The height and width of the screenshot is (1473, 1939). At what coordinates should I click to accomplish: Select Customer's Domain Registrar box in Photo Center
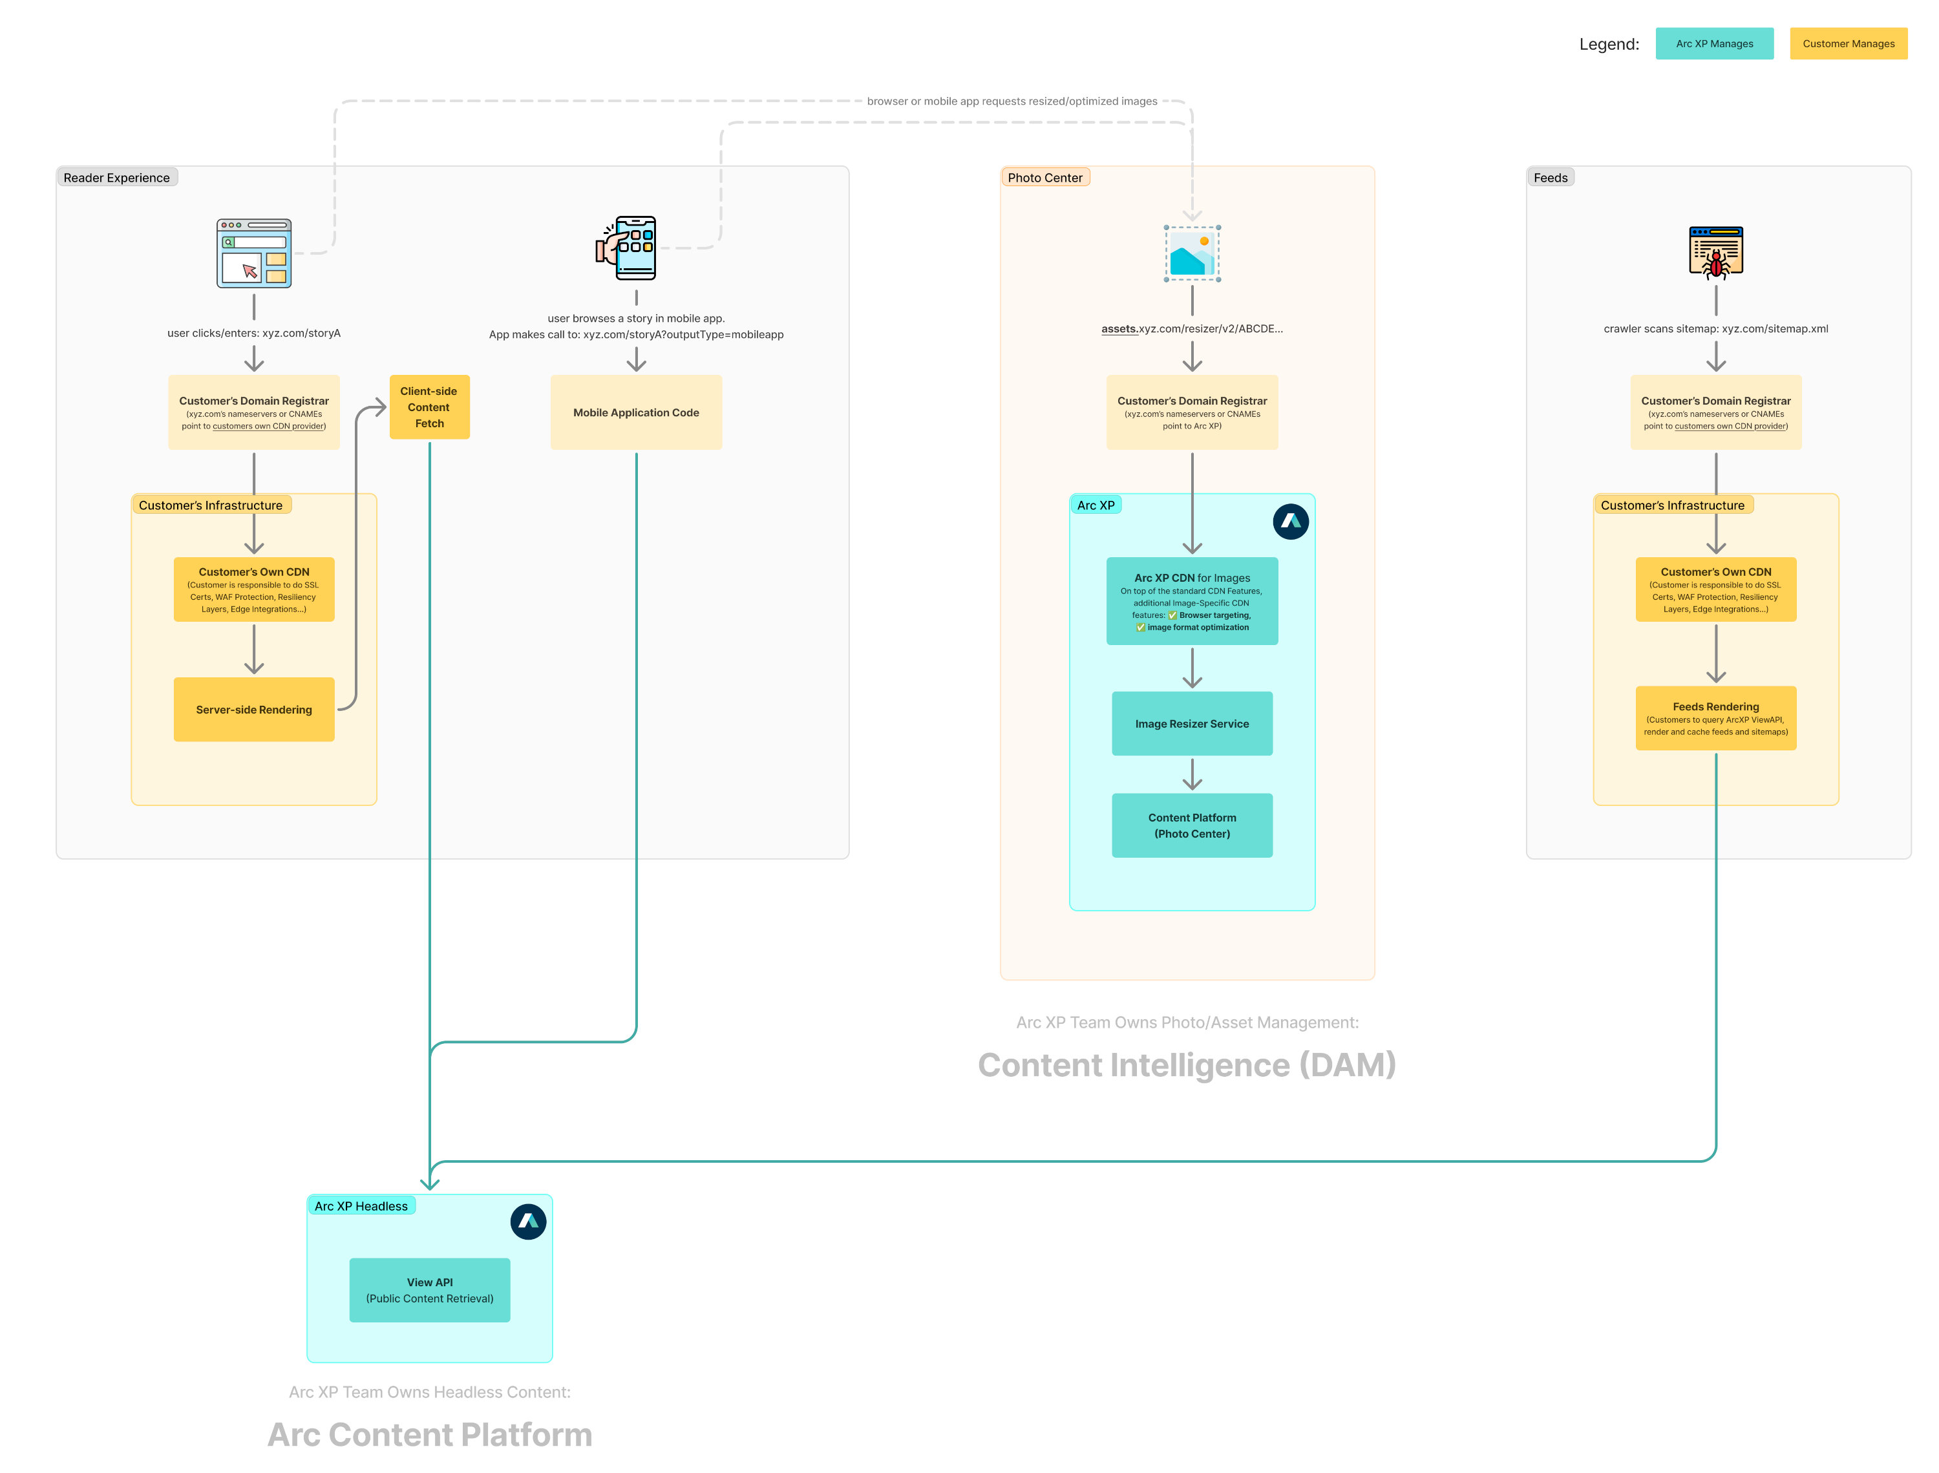click(1192, 413)
